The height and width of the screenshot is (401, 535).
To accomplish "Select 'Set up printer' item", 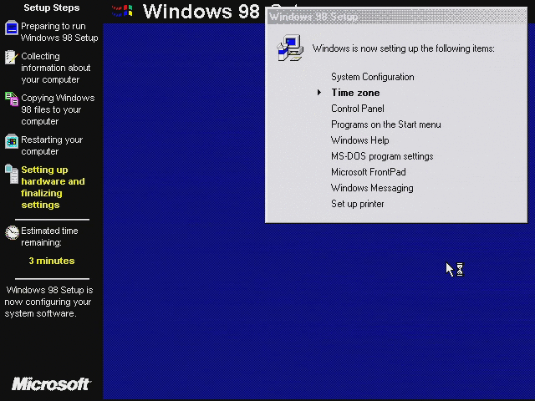I will pyautogui.click(x=358, y=204).
